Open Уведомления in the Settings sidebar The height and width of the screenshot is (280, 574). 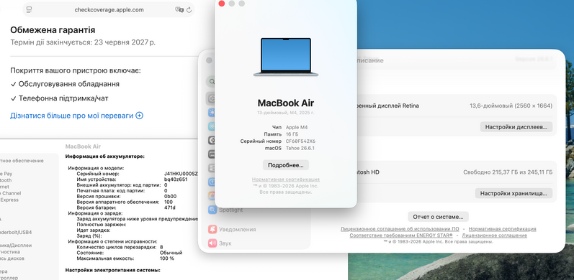pyautogui.click(x=232, y=229)
